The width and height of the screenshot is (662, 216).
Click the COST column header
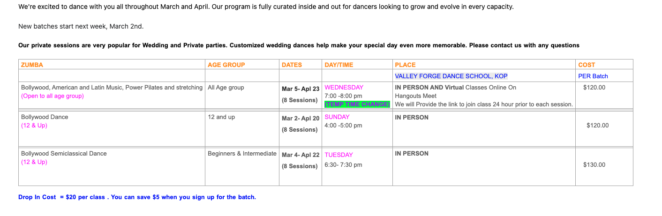click(x=586, y=65)
